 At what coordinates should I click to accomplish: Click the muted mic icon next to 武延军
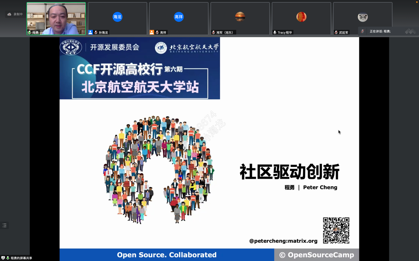tap(336, 33)
